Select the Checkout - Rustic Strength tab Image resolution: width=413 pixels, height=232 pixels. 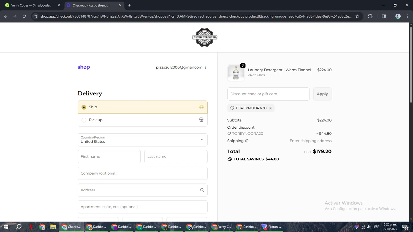click(x=91, y=5)
